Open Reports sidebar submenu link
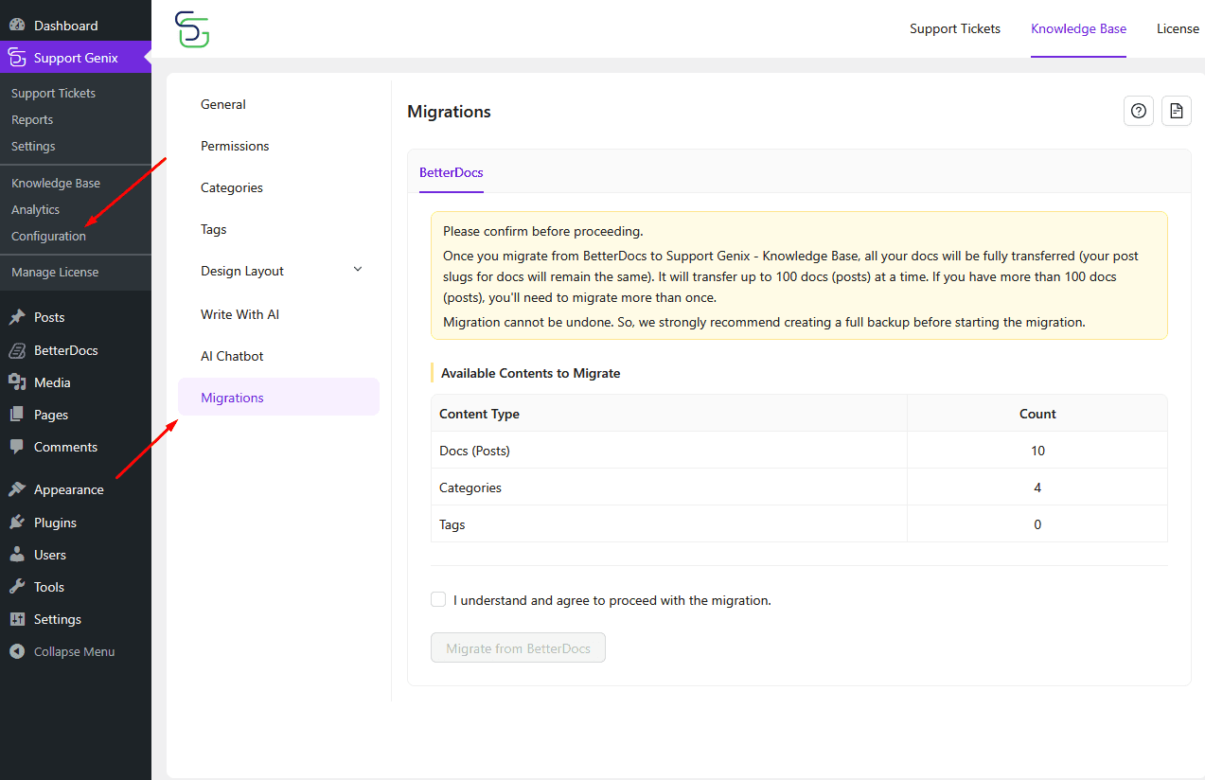Viewport: 1205px width, 780px height. (x=32, y=119)
